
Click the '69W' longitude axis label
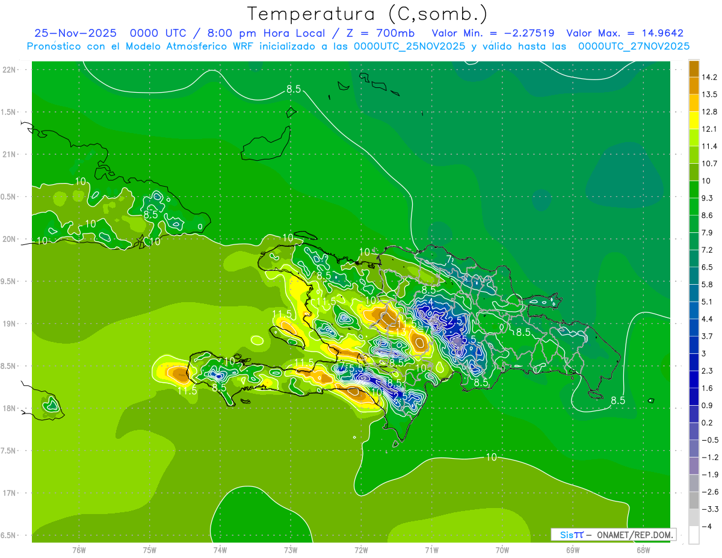click(573, 551)
